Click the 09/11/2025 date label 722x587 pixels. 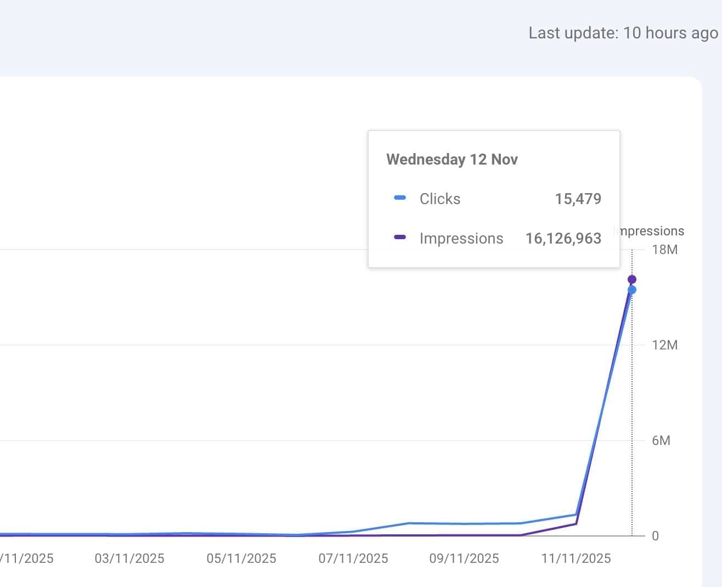tap(464, 558)
